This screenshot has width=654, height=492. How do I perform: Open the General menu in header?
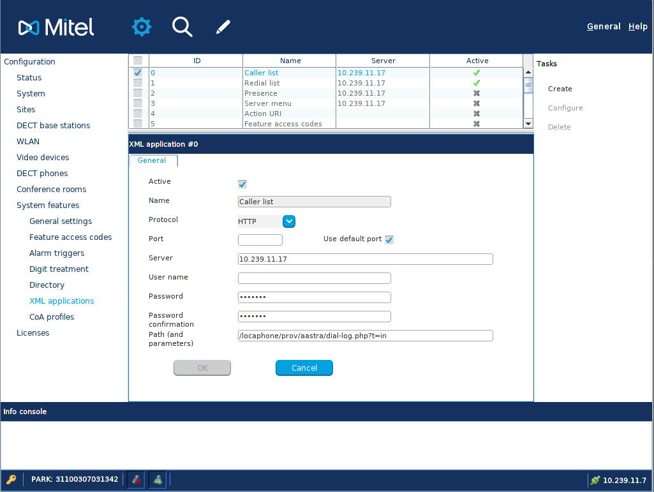(x=604, y=27)
